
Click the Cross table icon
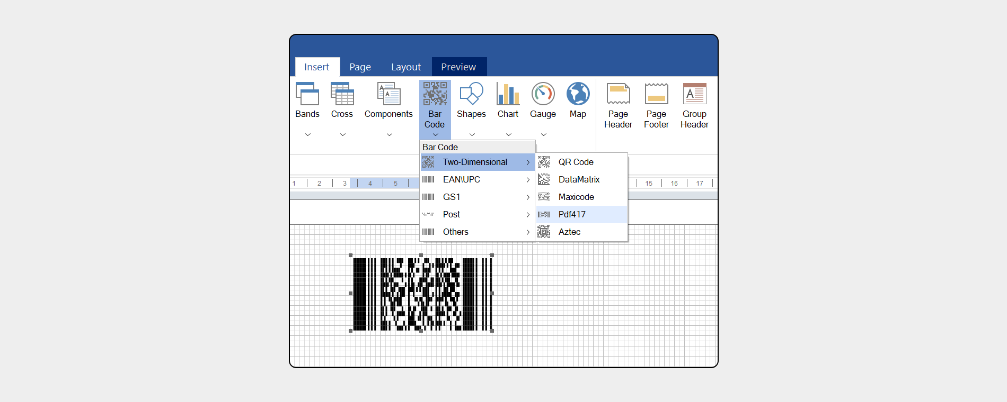pos(342,94)
